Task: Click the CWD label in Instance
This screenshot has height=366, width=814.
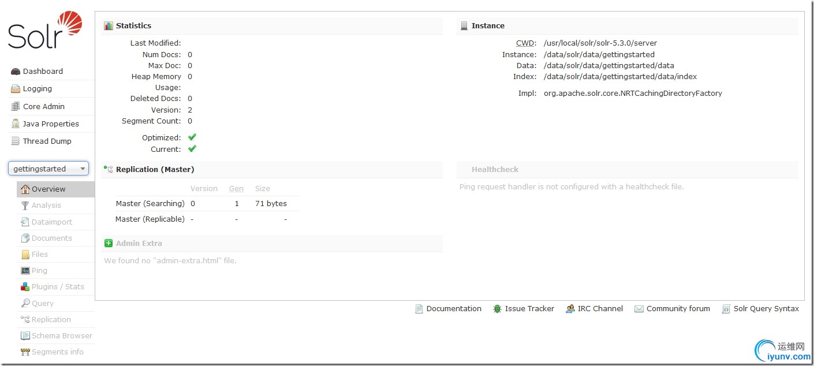Action: point(526,43)
